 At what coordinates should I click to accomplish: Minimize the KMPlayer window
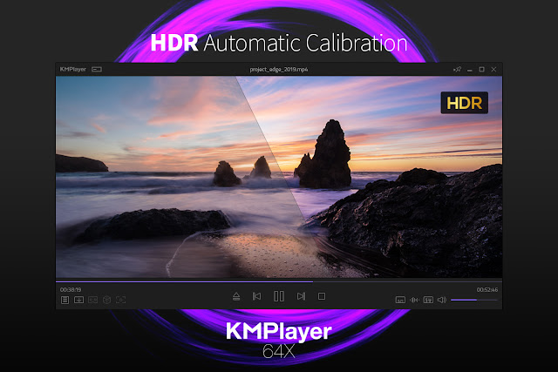(x=470, y=70)
